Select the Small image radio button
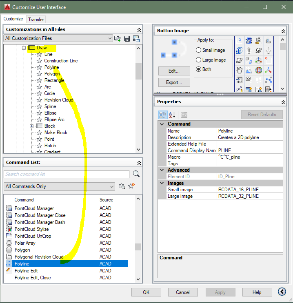 point(198,50)
